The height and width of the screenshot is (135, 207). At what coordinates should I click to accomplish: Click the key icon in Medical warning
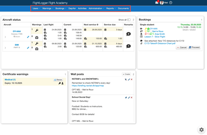point(60,83)
